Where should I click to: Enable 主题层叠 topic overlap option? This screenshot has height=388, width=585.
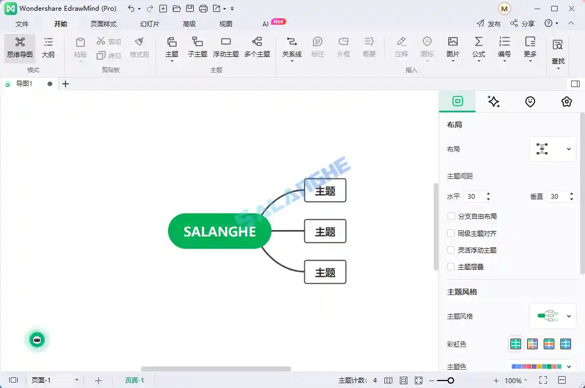(x=450, y=267)
